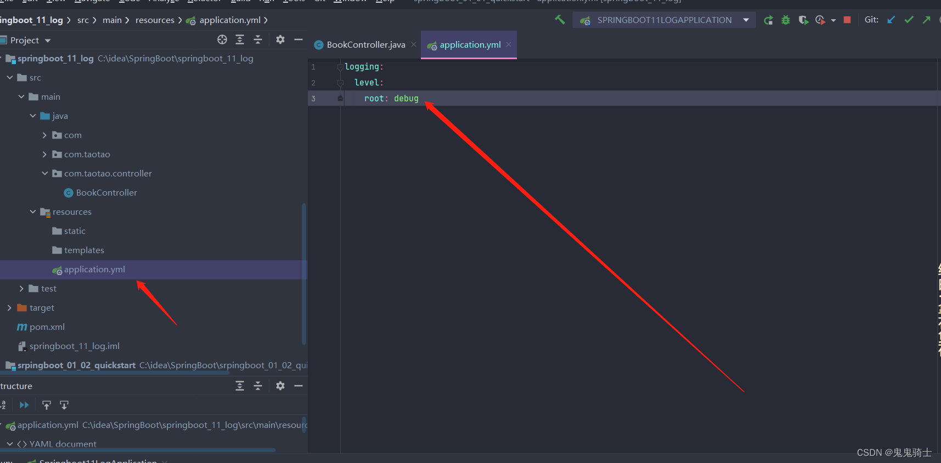This screenshot has width=941, height=463.
Task: Open Structure panel settings gear
Action: (280, 386)
